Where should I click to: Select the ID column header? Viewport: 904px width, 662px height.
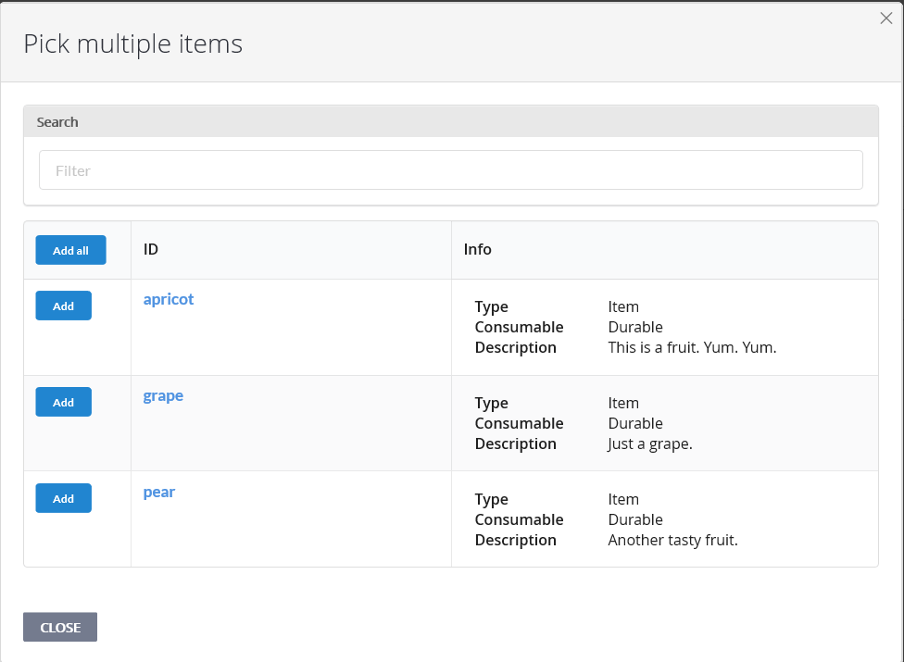pos(151,249)
